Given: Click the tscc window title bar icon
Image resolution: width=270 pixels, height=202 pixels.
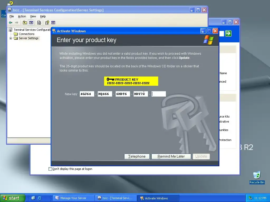Looking at the screenshot, I should click(x=10, y=10).
